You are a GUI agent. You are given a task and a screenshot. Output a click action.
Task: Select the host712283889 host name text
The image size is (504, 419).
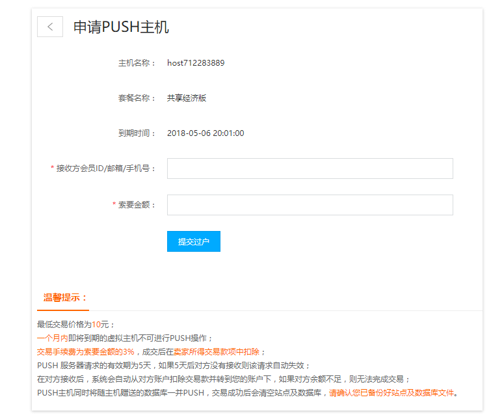click(x=196, y=63)
